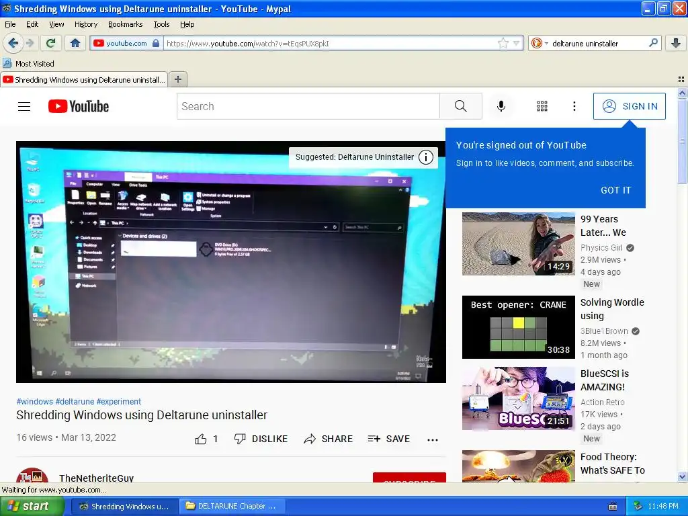Dismiss the sign-out notice with GOT IT
The image size is (688, 516).
(x=615, y=190)
